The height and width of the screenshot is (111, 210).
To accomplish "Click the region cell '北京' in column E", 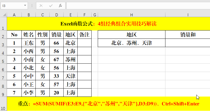I will point(70,43).
